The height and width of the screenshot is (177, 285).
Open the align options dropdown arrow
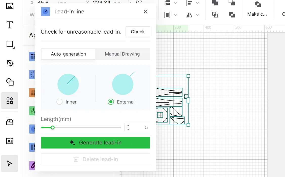click(198, 3)
